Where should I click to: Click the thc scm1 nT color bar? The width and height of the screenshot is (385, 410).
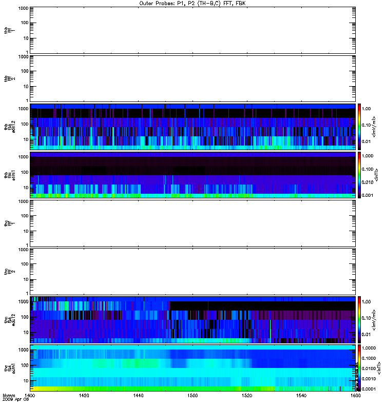coord(359,368)
